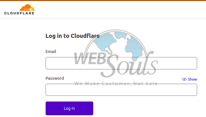The height and width of the screenshot is (117, 206).
Task: Click the Africa shape on globe watermark
Action: [134, 48]
